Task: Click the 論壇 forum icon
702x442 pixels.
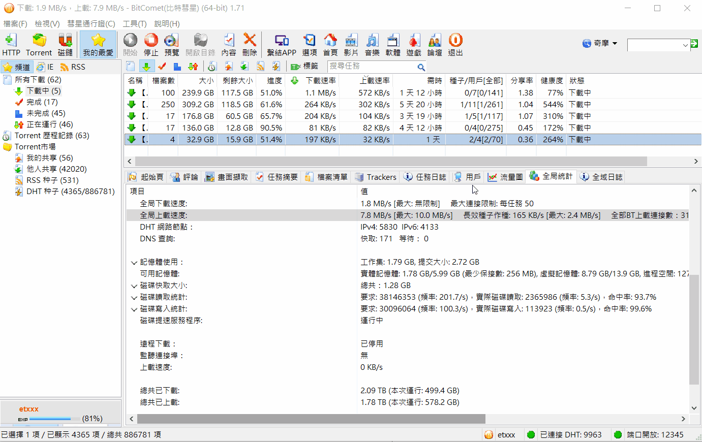Action: 435,45
